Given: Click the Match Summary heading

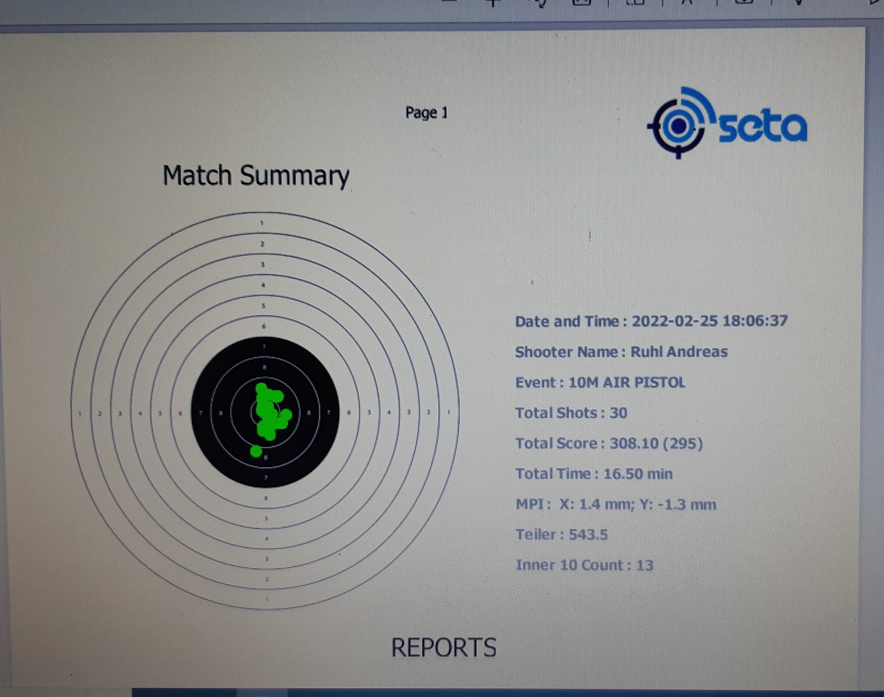Looking at the screenshot, I should coord(256,175).
